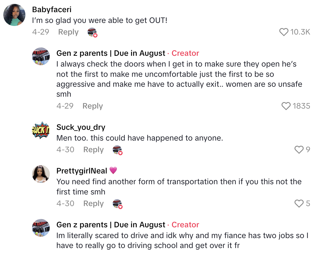Like Suck_you_dry's comment with the heart icon
Screen dimensions: 322x253
pyautogui.click(x=299, y=150)
